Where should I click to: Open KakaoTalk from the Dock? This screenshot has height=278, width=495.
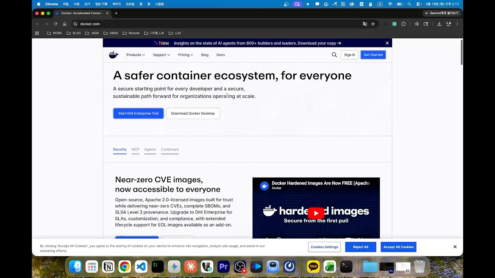313,267
